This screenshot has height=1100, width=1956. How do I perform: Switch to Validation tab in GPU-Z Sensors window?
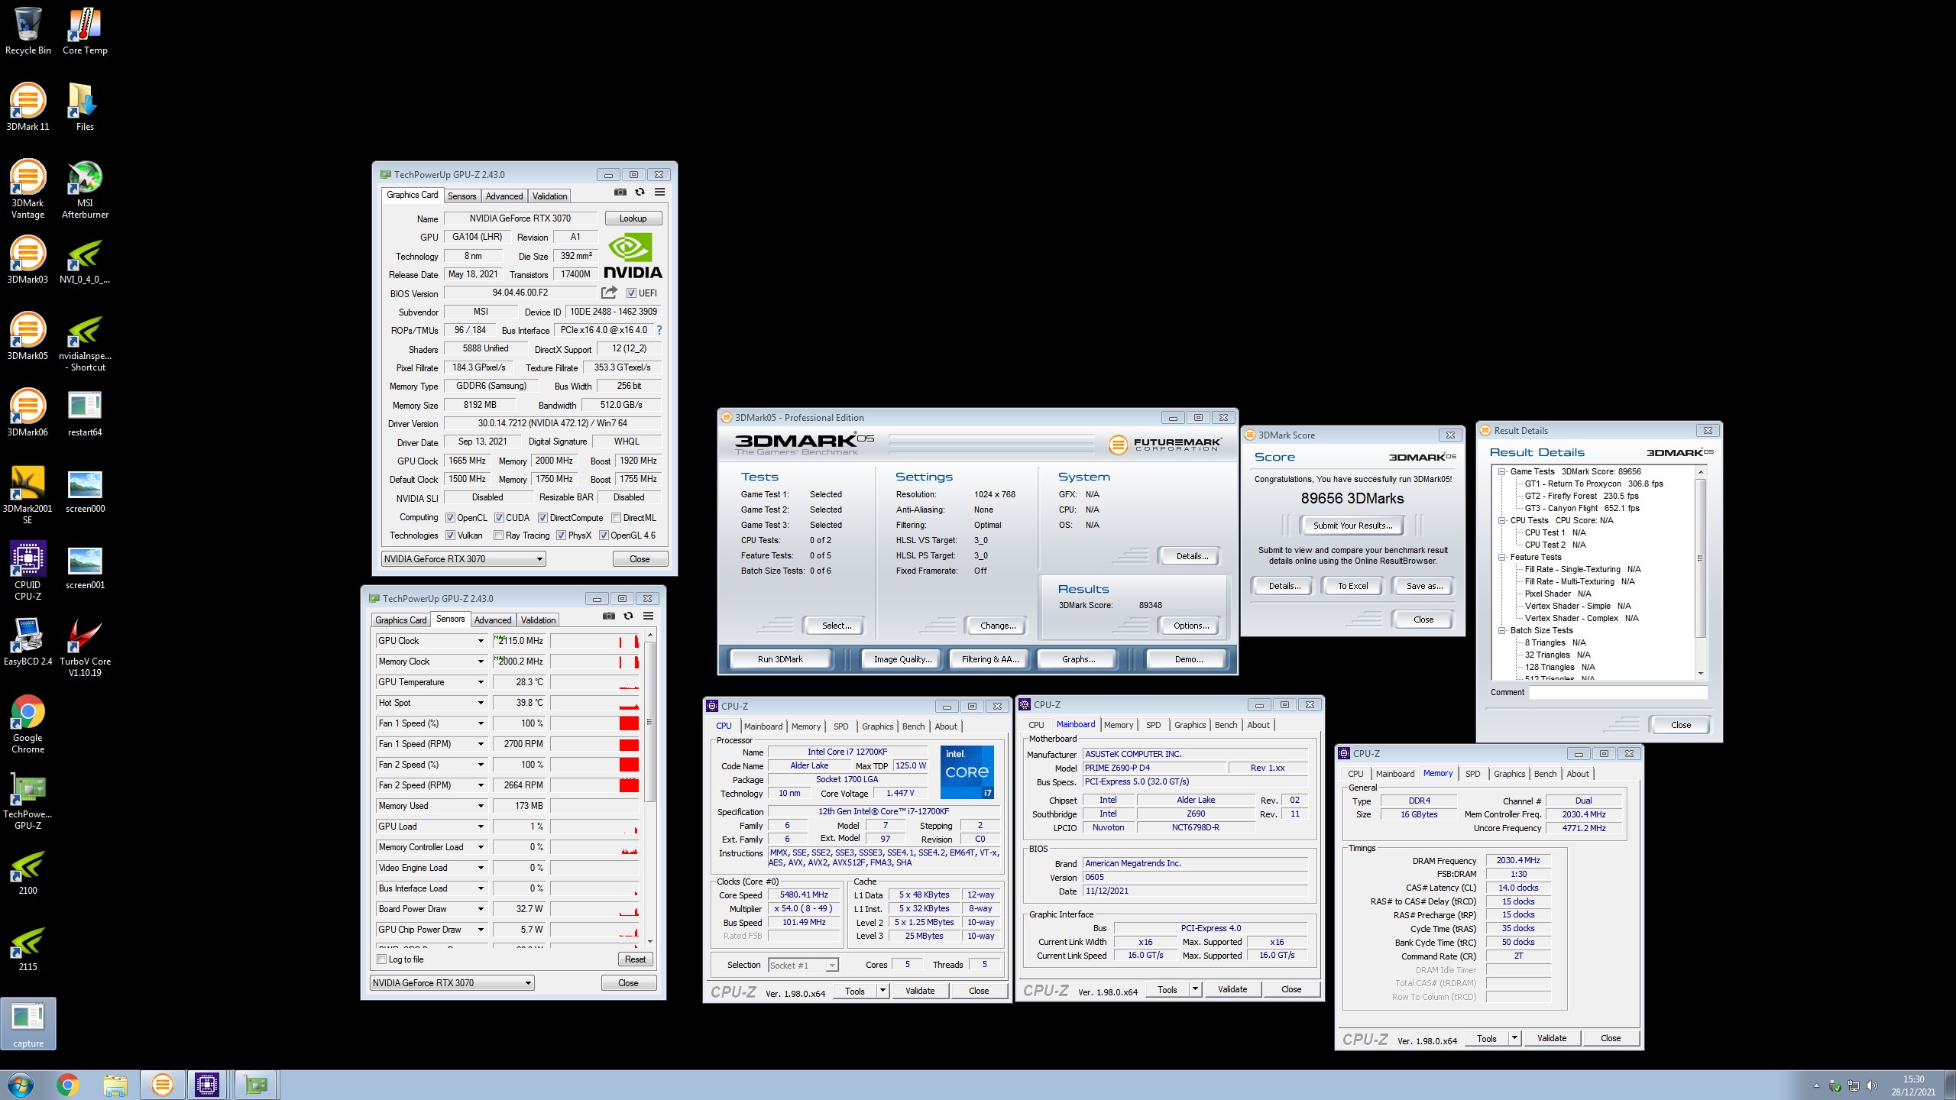point(539,620)
